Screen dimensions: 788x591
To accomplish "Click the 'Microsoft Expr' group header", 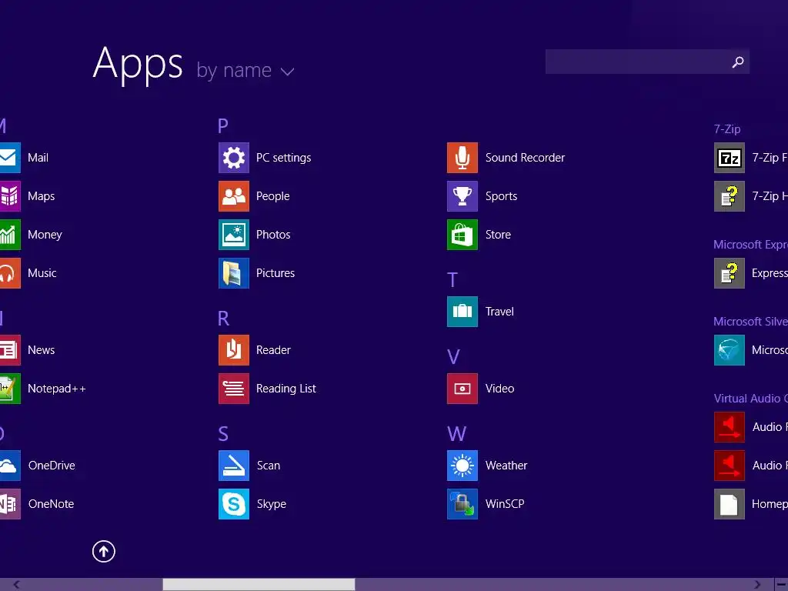I will click(x=751, y=245).
